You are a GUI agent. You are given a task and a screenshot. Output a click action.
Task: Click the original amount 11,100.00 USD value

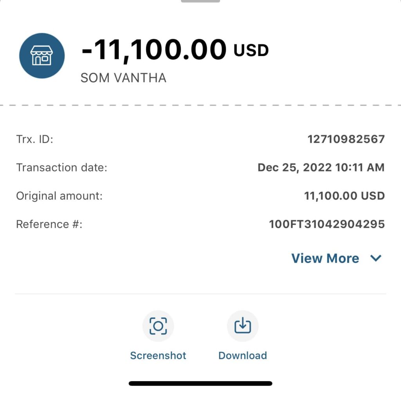click(x=344, y=195)
